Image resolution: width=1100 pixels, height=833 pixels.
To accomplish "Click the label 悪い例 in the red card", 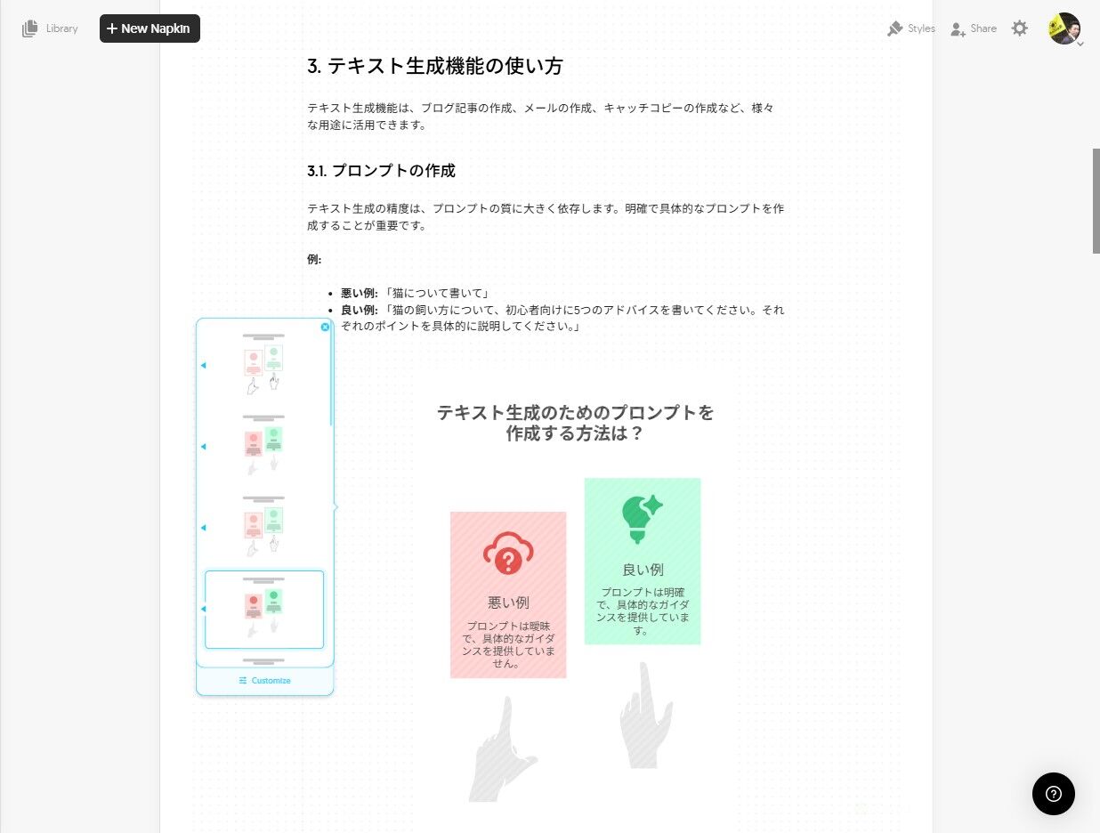I will pos(508,603).
